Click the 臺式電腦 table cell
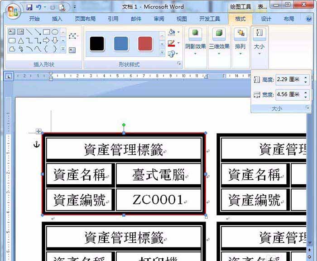317x261 pixels. [x=158, y=175]
